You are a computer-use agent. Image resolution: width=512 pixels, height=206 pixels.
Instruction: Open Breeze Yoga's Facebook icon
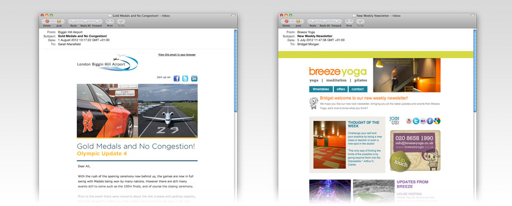[430, 121]
